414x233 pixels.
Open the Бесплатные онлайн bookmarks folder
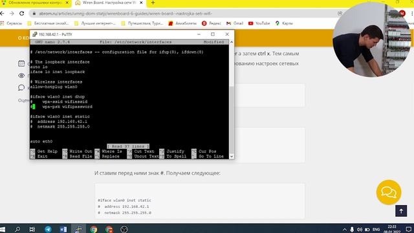(49, 23)
